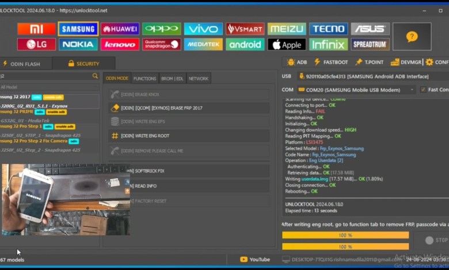Run [ODIN] WRITE ENG ROOT
This screenshot has width=449, height=270.
189,136
